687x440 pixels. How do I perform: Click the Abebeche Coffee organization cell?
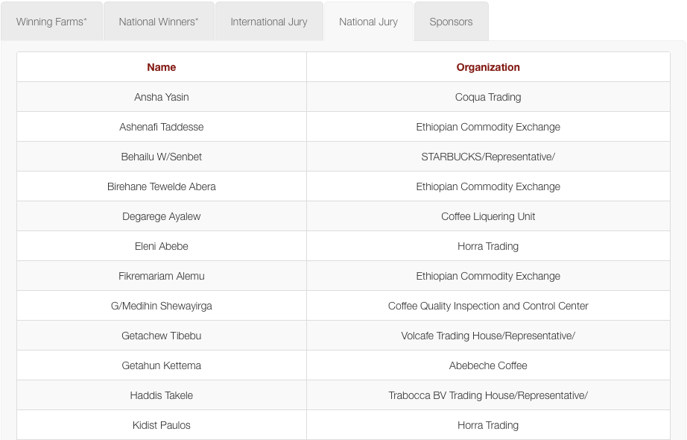(x=488, y=365)
